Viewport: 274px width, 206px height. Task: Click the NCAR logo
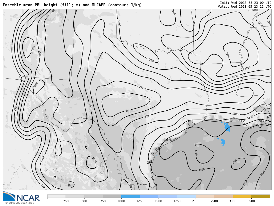point(21,196)
